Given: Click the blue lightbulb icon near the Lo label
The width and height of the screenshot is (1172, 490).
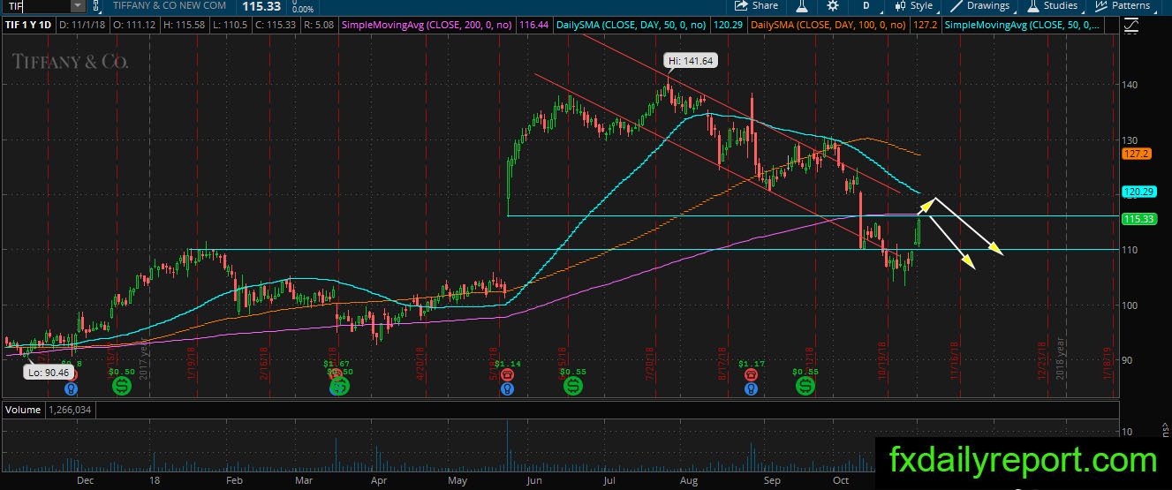Looking at the screenshot, I should pyautogui.click(x=72, y=388).
